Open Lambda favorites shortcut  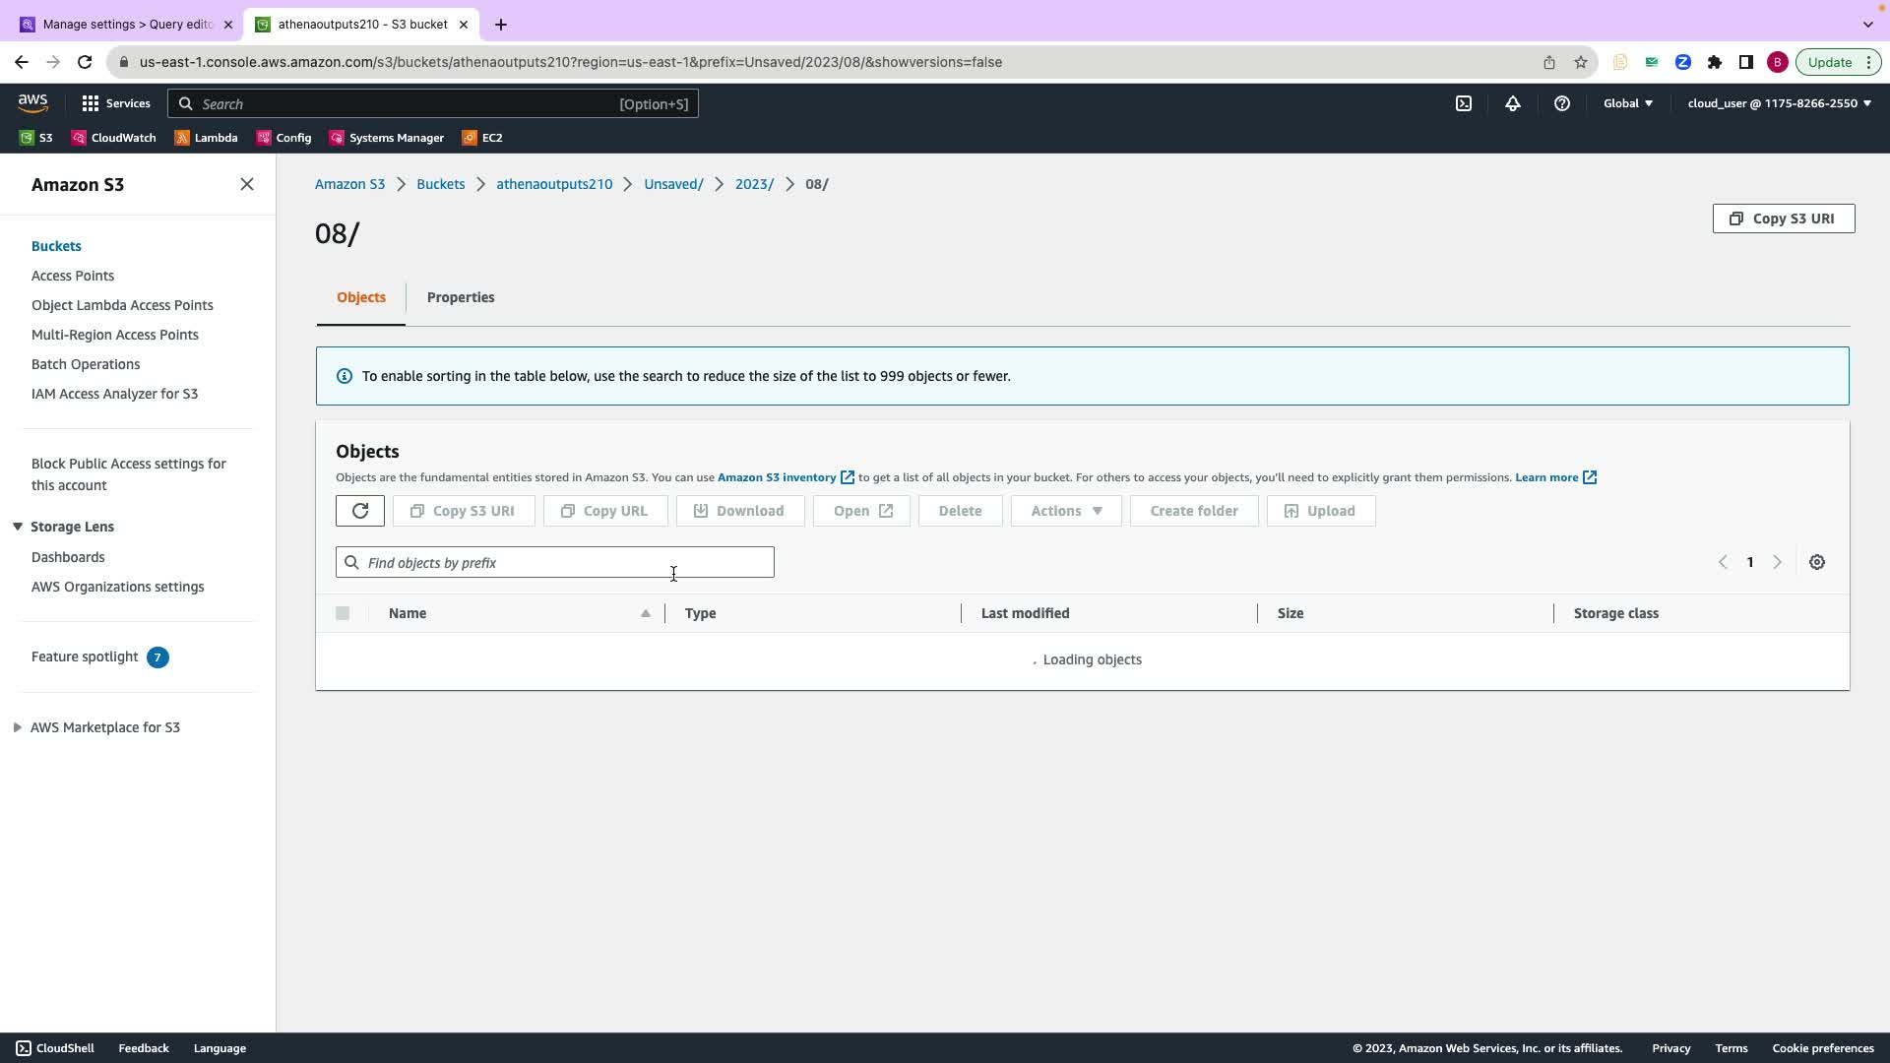click(x=207, y=138)
